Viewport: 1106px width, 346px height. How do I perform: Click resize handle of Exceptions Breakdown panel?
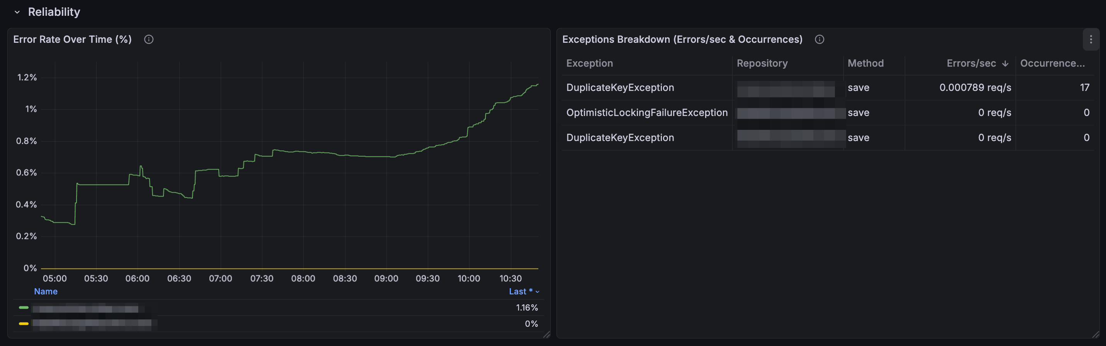pos(1095,334)
